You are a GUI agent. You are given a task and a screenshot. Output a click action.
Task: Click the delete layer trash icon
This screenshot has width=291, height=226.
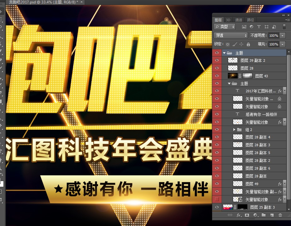click(x=280, y=215)
